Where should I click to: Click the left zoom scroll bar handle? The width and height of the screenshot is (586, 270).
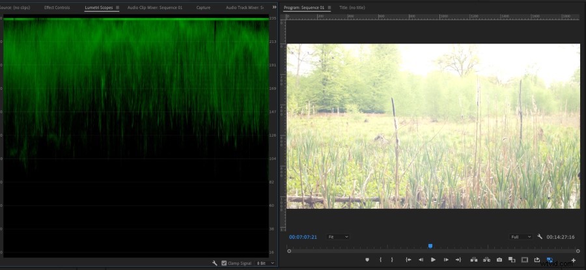[x=289, y=251]
